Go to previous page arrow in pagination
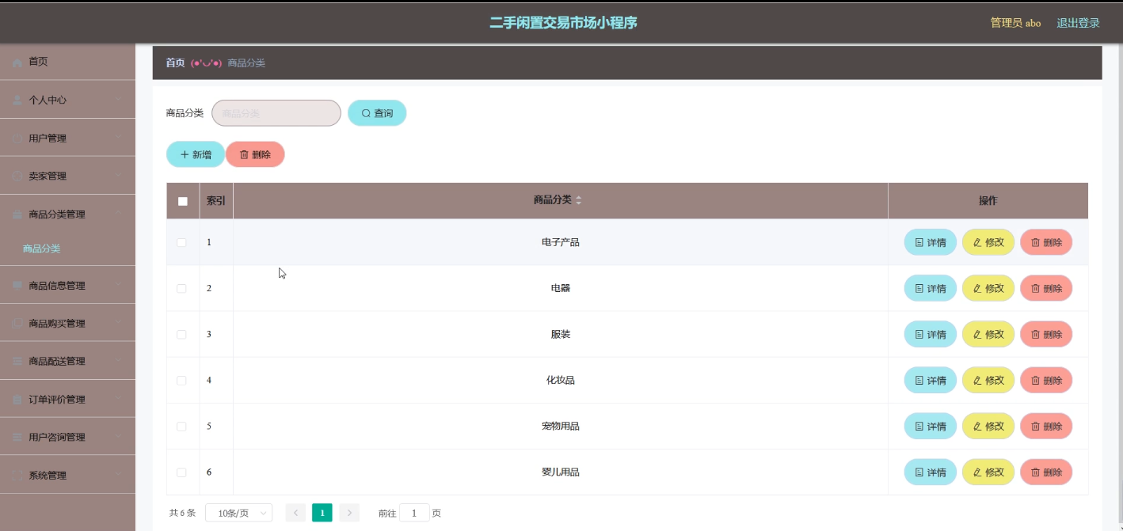This screenshot has height=531, width=1123. pyautogui.click(x=295, y=513)
